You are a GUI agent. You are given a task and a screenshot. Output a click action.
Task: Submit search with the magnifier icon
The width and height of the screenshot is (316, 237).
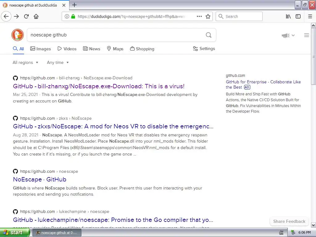pyautogui.click(x=209, y=35)
